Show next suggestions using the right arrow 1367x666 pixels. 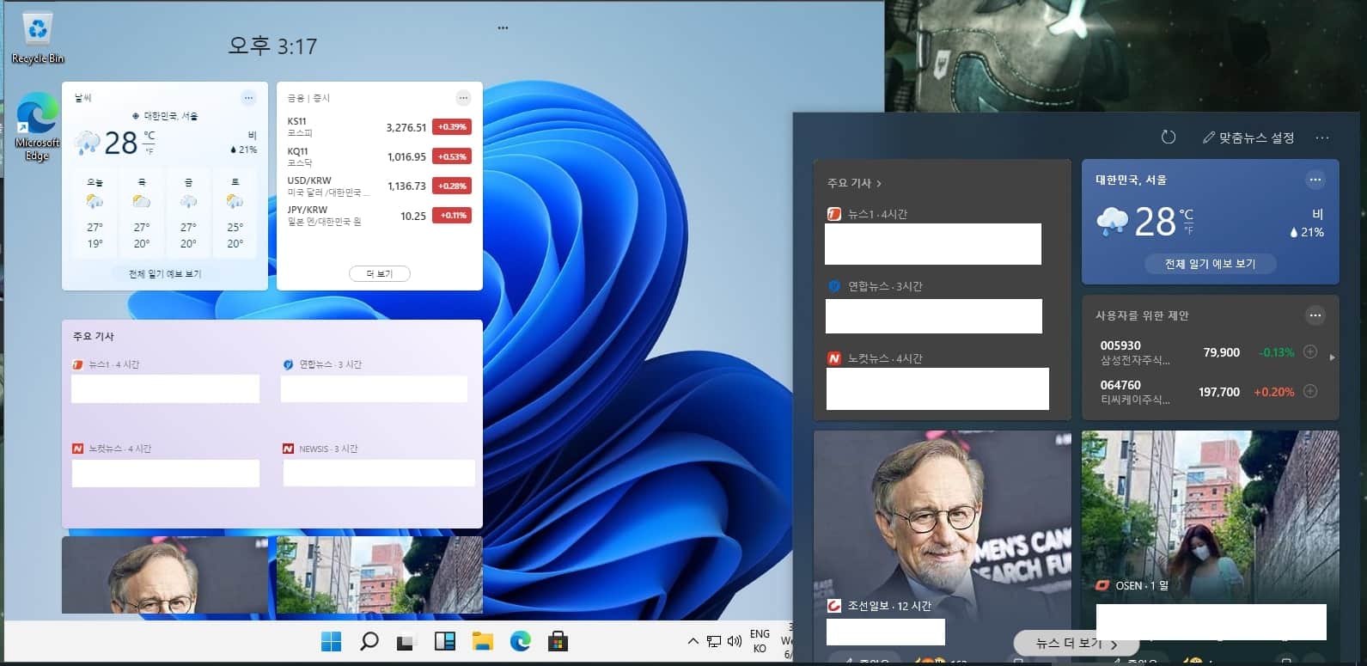[1332, 357]
